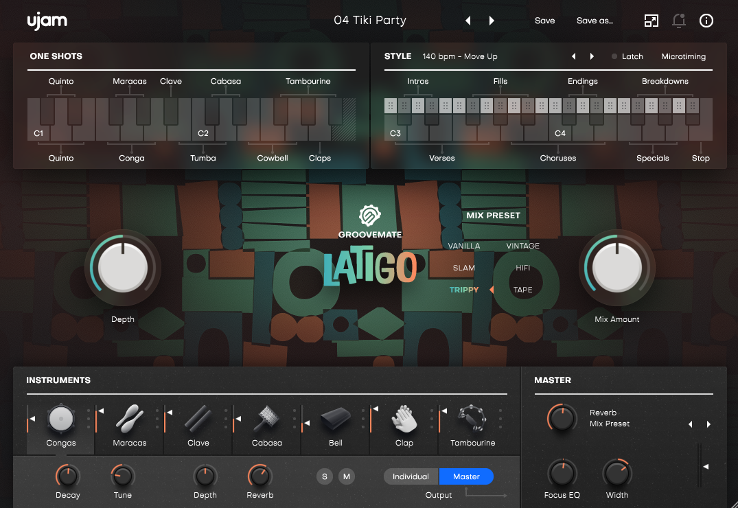Choose the VINTAGE mix preset

(522, 246)
